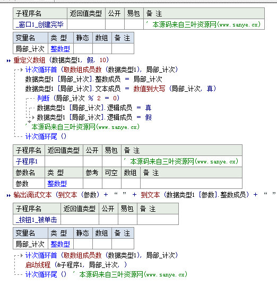The image size is (277, 286).
Task: Toggle 公开 cell for _窗口1_创建完毕
Action: (115, 24)
